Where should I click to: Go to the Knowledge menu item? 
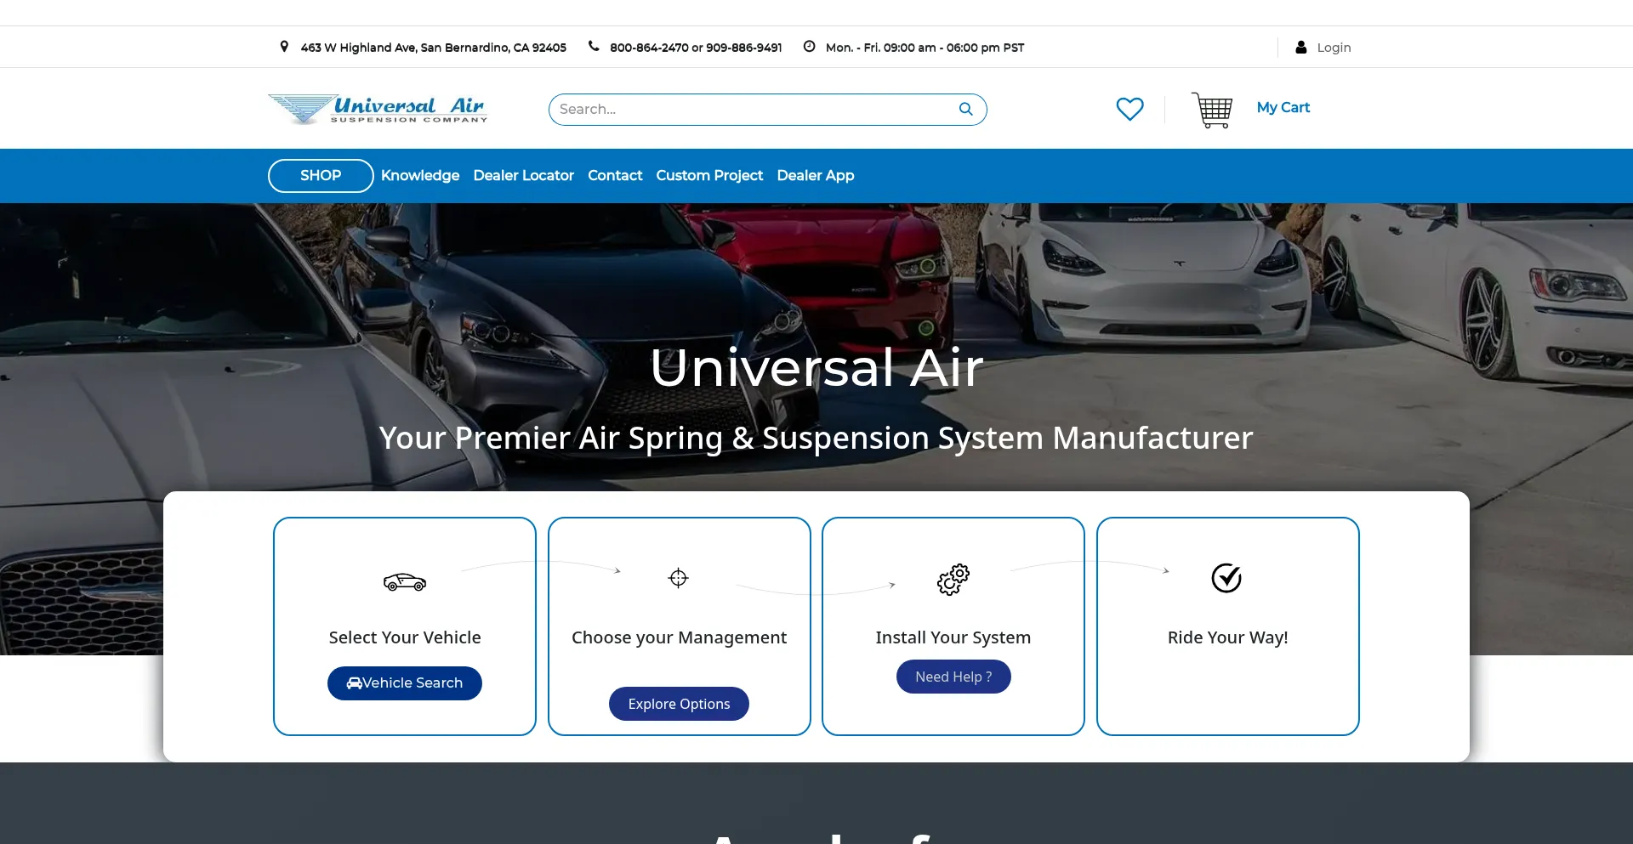(x=420, y=176)
